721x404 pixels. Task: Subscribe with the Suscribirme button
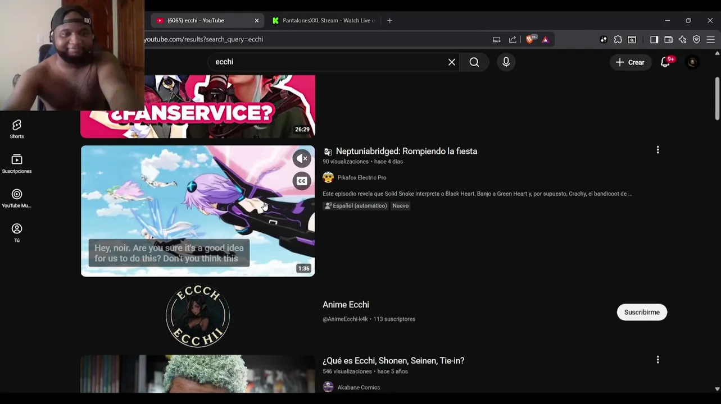point(642,312)
